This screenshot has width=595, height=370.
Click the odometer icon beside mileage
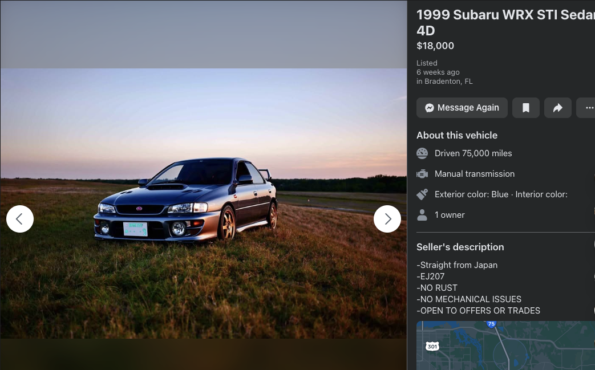[422, 153]
